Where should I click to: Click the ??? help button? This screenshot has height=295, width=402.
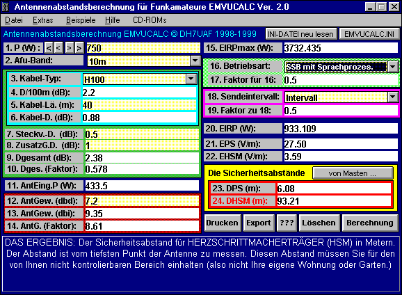click(287, 223)
